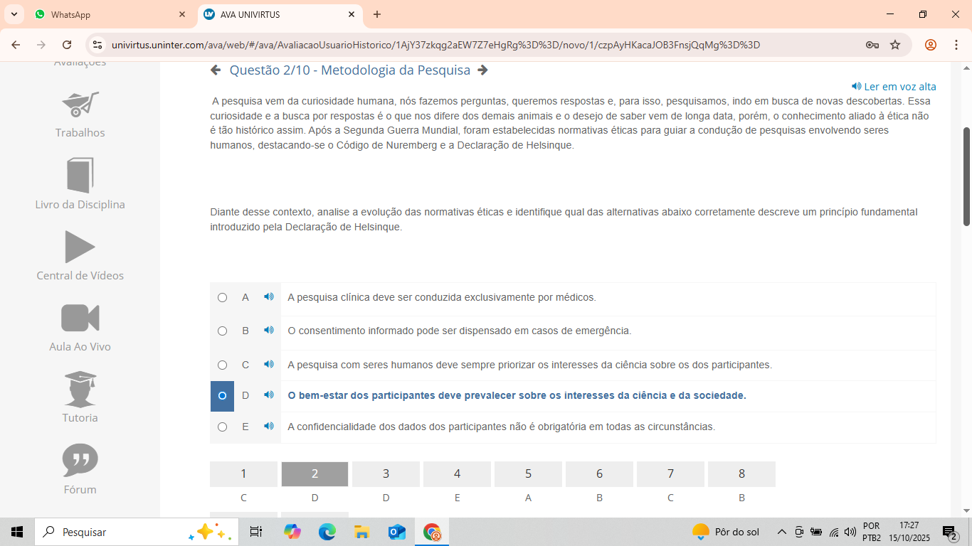This screenshot has height=546, width=972.
Task: Show hidden system tray icons
Action: (x=781, y=532)
